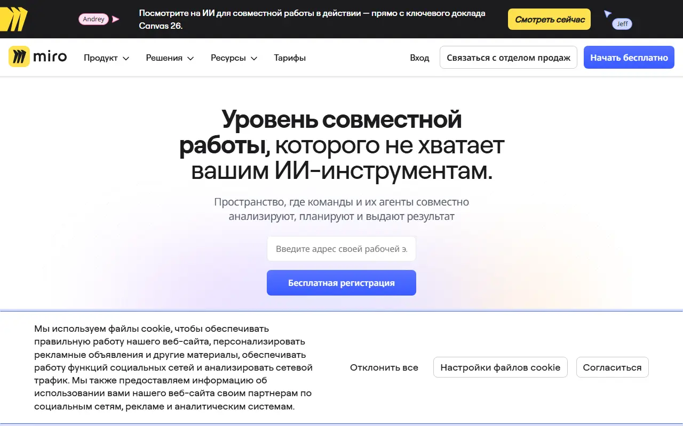Click the Бесплатная регистрация button
The height and width of the screenshot is (426, 683).
(x=341, y=283)
